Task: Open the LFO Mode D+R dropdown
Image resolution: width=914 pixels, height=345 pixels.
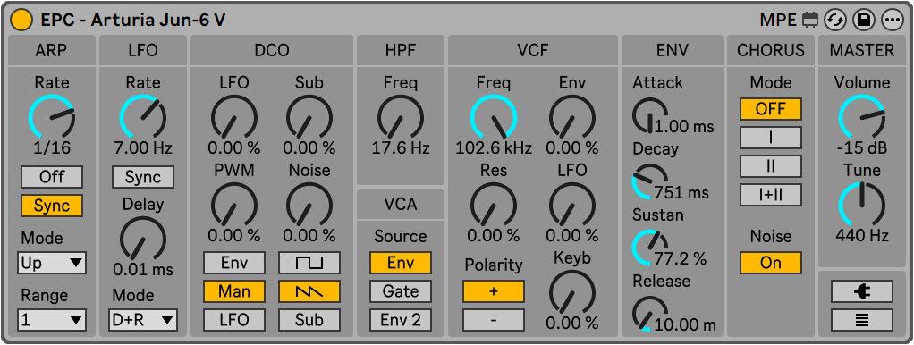Action: [143, 320]
